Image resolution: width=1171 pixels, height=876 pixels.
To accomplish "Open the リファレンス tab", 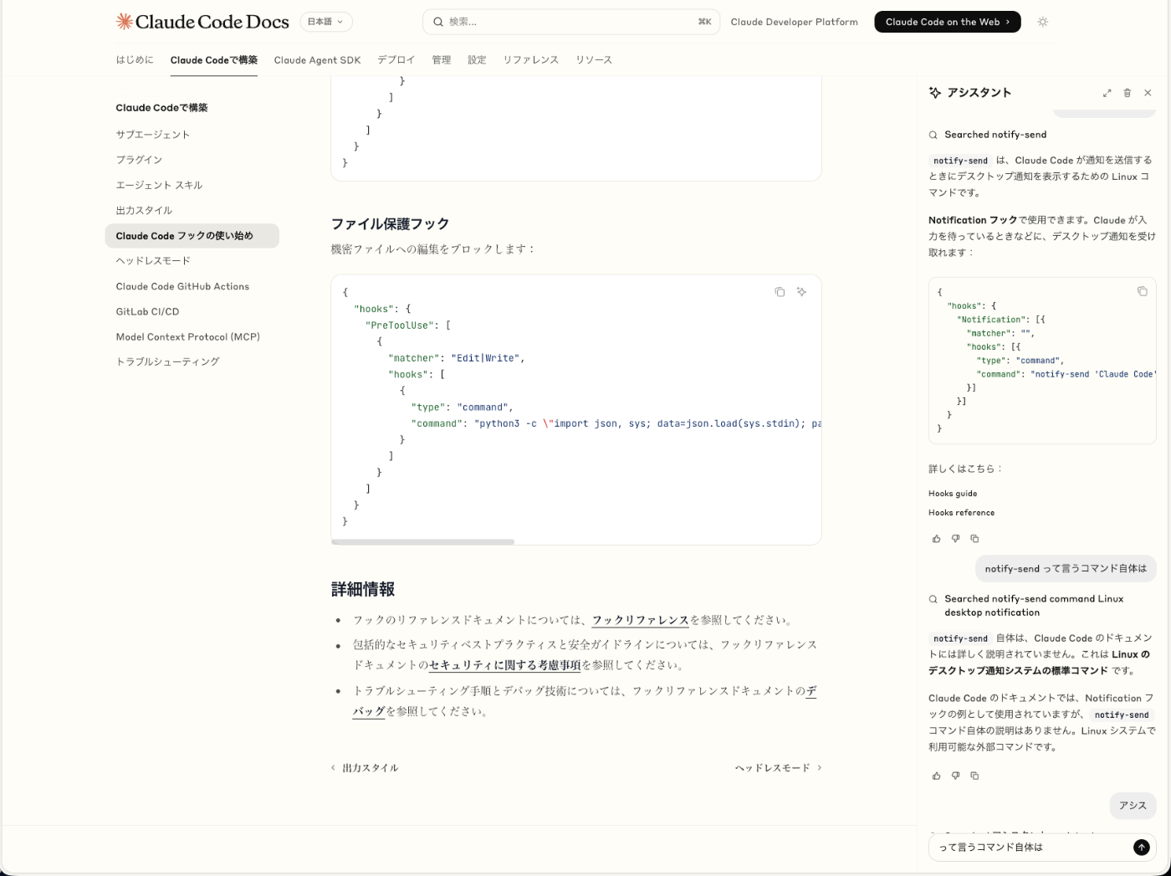I will [530, 60].
